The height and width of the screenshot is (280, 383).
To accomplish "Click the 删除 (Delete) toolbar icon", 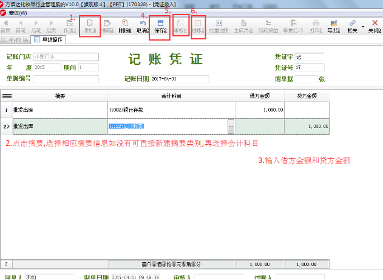I will click(125, 26).
